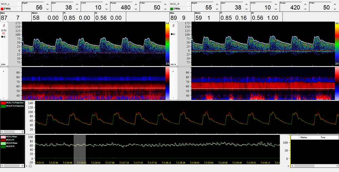The image size is (339, 172).
Task: Click the probe icon beside right MCA spectrum
Action: [x=174, y=25]
